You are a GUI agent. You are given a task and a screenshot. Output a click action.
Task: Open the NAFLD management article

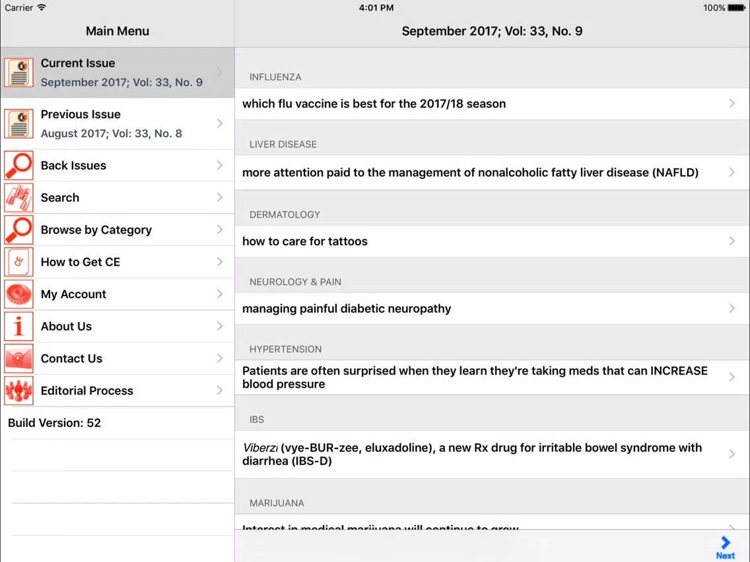pyautogui.click(x=493, y=173)
